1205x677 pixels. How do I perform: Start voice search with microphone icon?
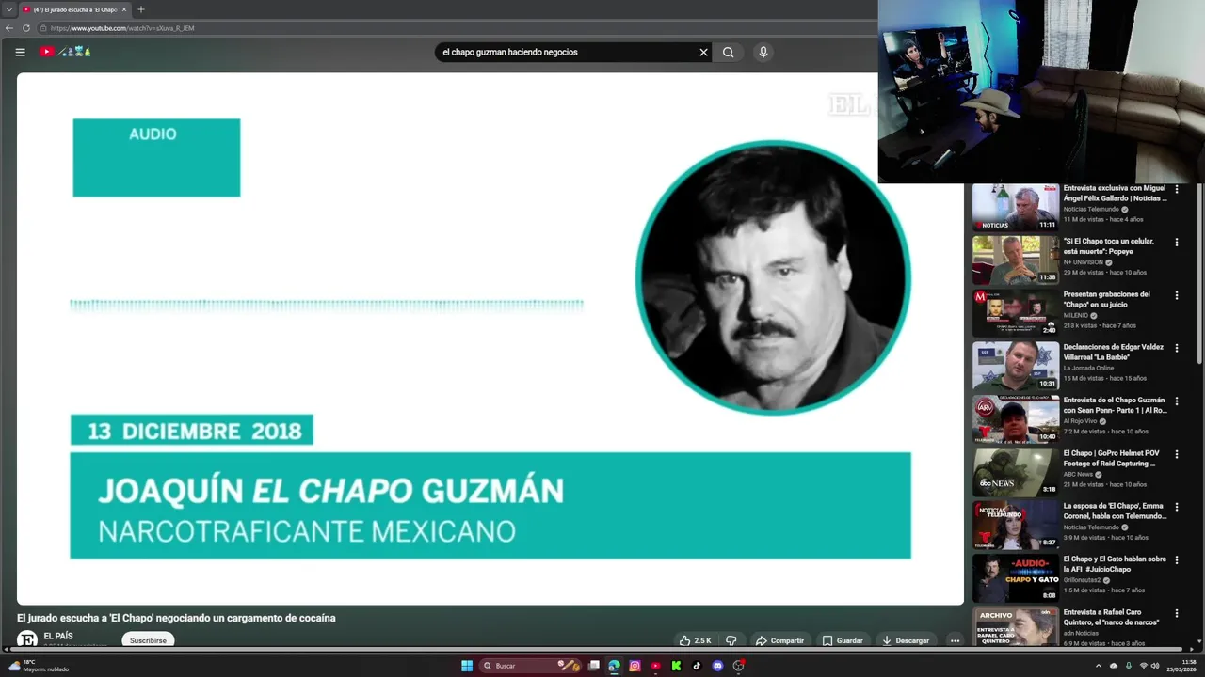pyautogui.click(x=763, y=52)
